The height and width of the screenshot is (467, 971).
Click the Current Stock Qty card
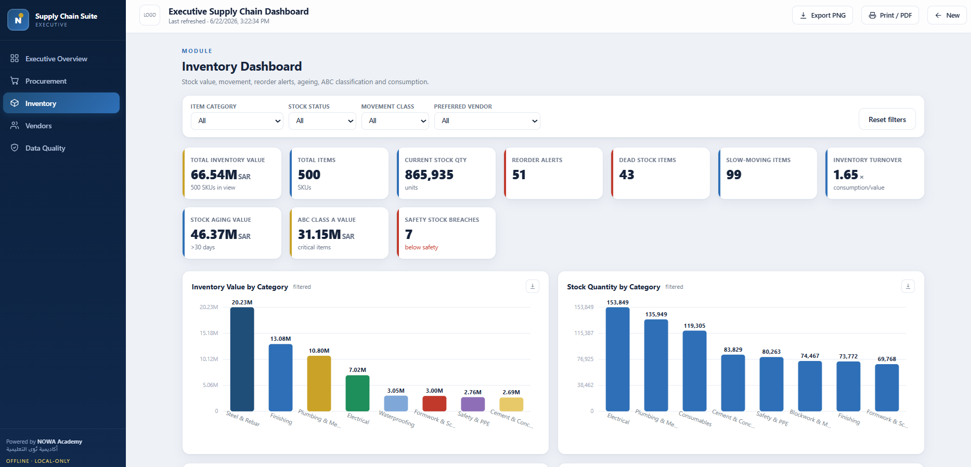(446, 174)
